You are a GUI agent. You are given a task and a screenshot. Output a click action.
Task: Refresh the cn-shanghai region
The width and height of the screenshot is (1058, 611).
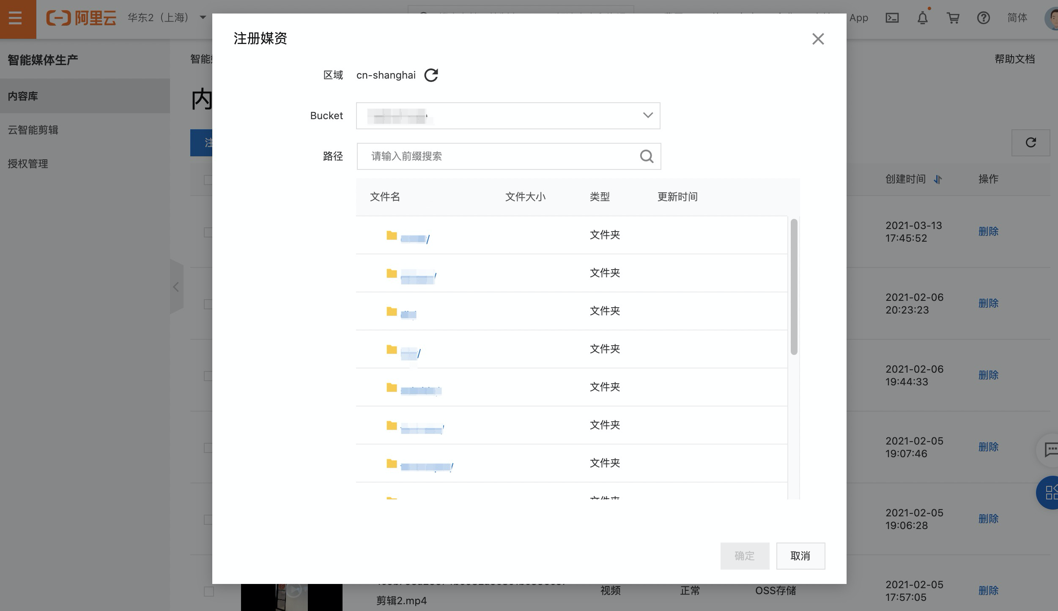pos(431,75)
